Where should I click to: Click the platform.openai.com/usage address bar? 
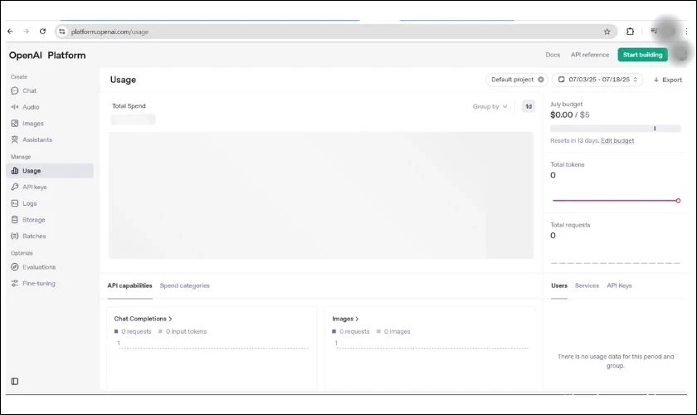335,32
